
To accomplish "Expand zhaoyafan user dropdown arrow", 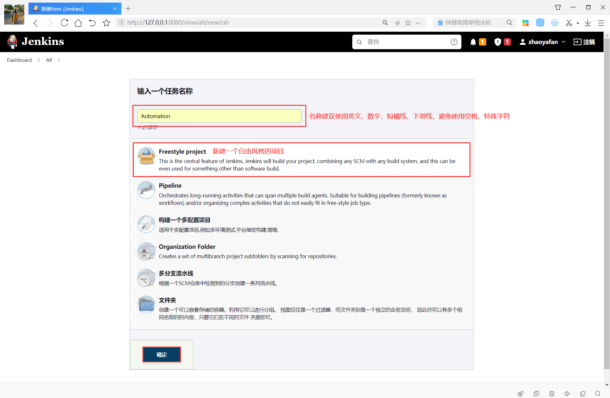I will [x=563, y=42].
